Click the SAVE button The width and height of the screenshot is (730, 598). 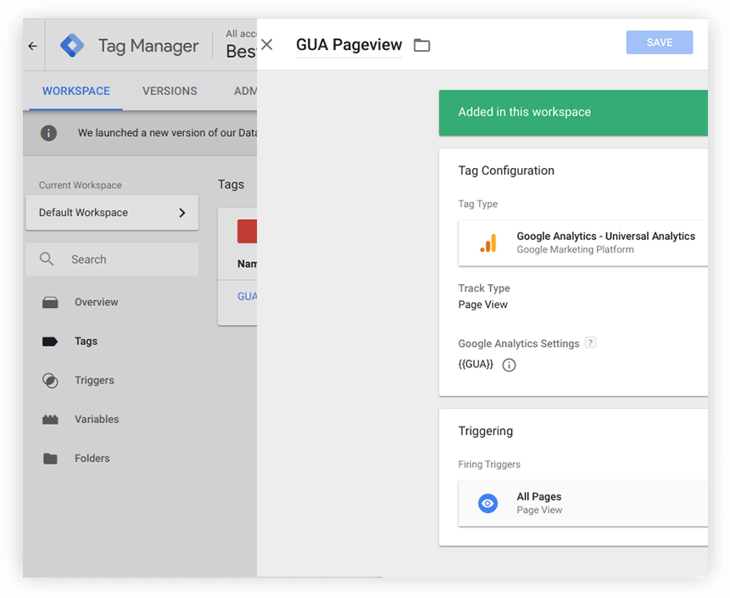[x=659, y=42]
